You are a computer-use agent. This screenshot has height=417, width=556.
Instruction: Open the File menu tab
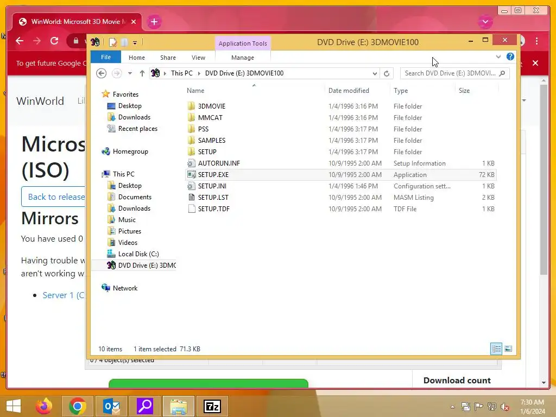pos(106,57)
